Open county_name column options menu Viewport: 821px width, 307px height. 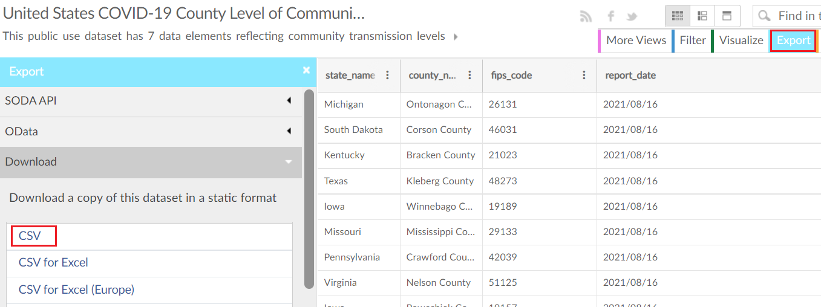click(x=469, y=76)
